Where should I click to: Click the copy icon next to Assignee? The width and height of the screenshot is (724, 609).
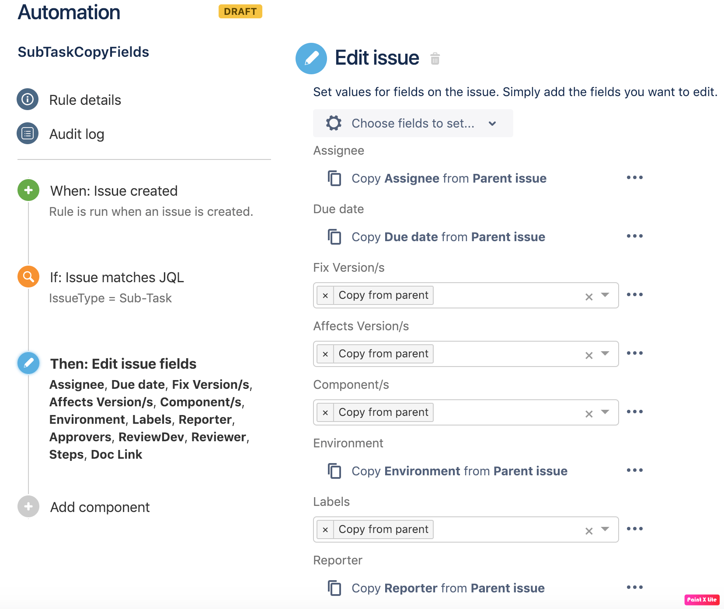tap(334, 178)
